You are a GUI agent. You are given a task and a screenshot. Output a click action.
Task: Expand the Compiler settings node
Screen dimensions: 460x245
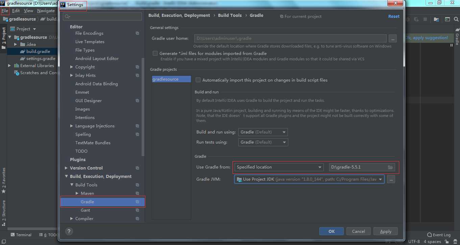click(x=72, y=219)
